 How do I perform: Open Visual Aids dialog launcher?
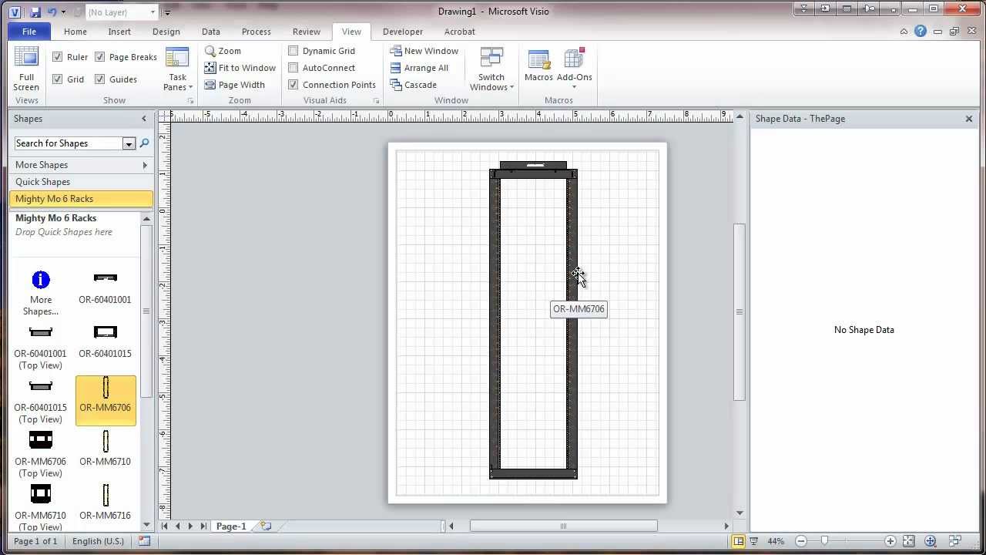click(x=377, y=101)
